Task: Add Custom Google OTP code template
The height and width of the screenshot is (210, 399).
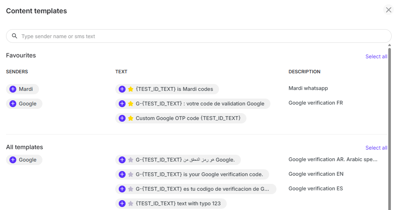Action: [122, 118]
